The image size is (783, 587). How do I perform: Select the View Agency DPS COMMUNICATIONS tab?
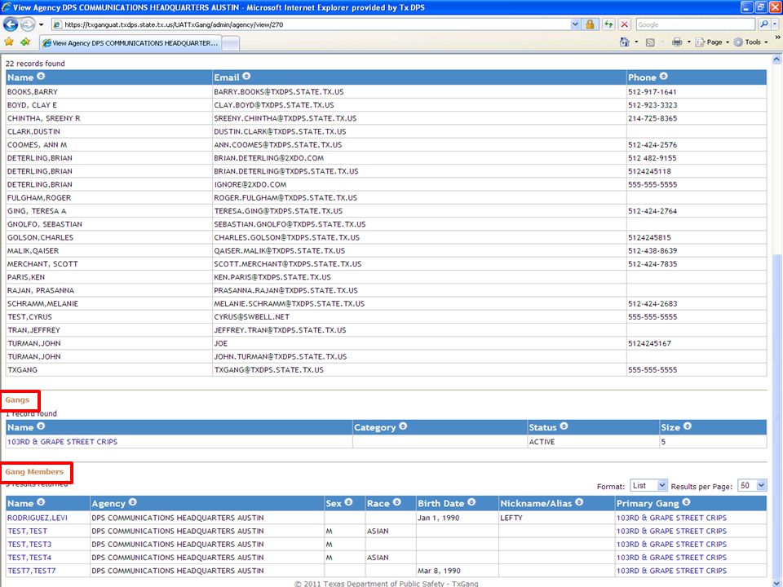click(130, 43)
